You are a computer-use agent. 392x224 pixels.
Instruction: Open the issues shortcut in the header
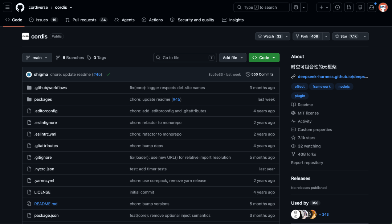338,7
